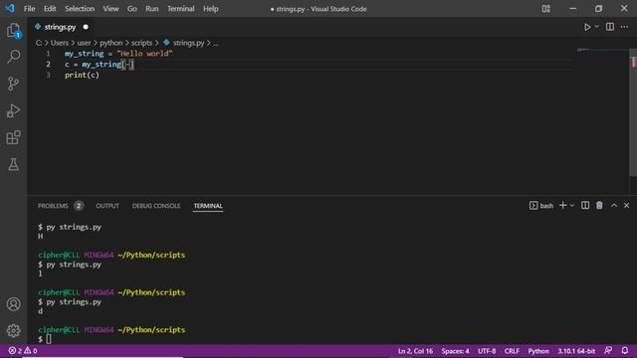Open Run and Debug view icon
The width and height of the screenshot is (637, 358).
[x=13, y=110]
